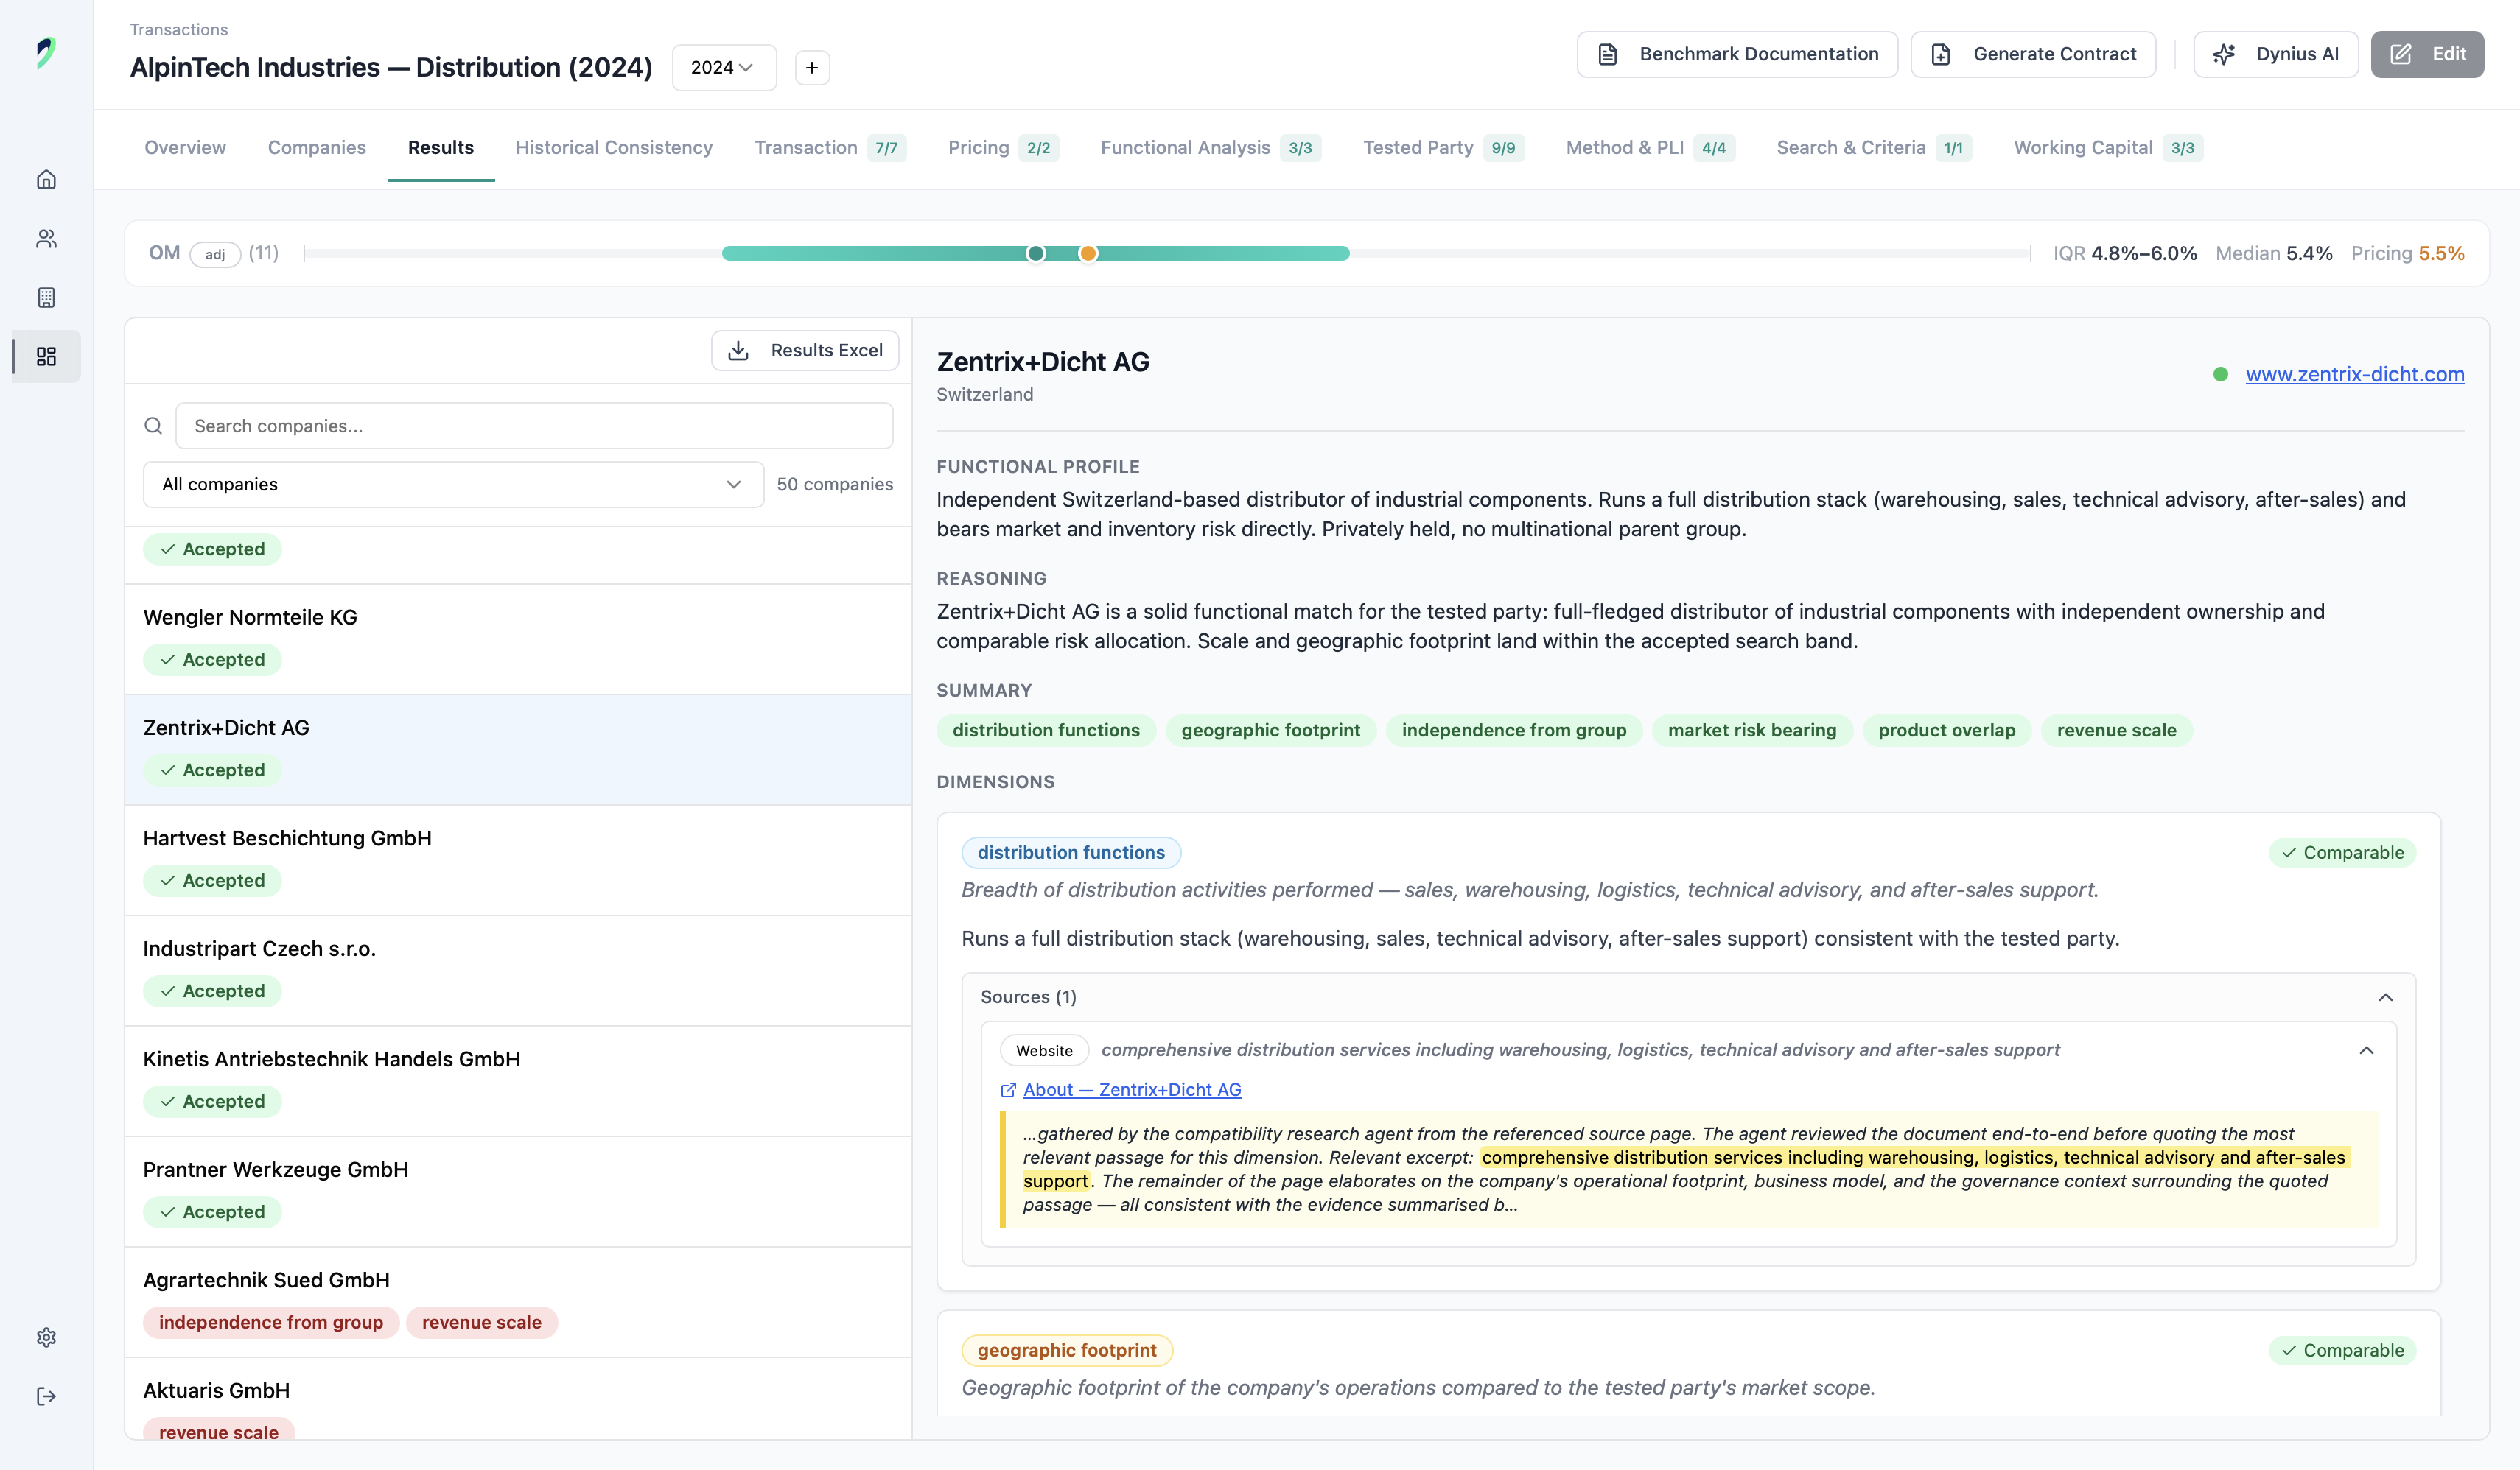Open the Home sidebar icon
The height and width of the screenshot is (1470, 2520).
(x=46, y=180)
